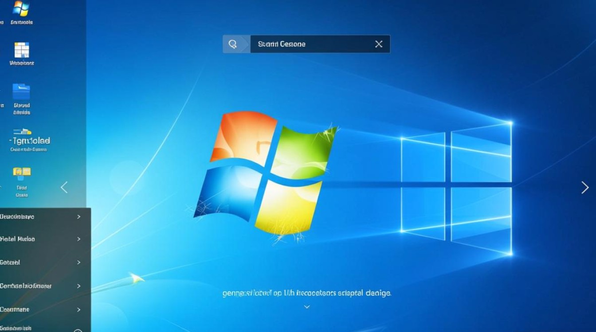Image resolution: width=596 pixels, height=332 pixels.
Task: Go to previous slide with left arrow
Action: pos(64,187)
